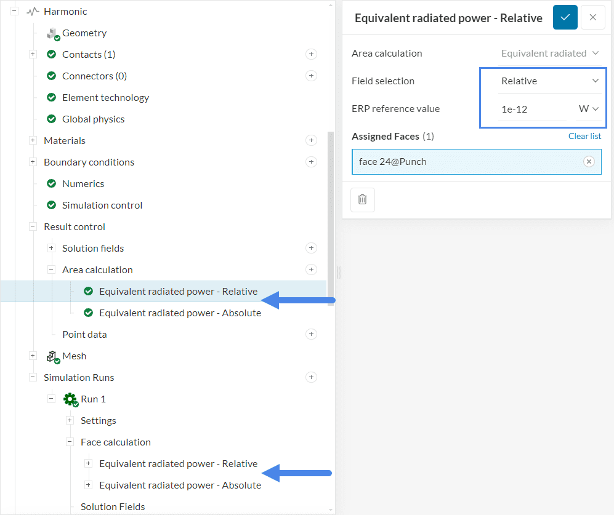
Task: Click the trash delete icon in panel
Action: (x=362, y=199)
